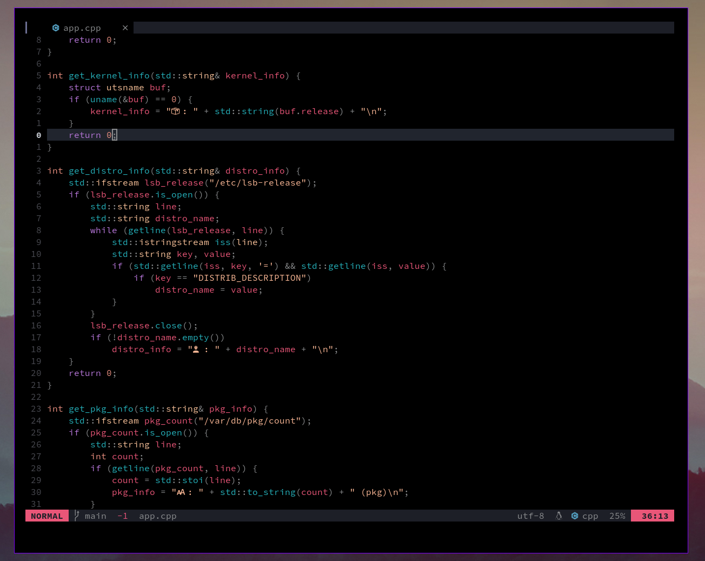This screenshot has height=561, width=705.
Task: Click the C++ filetype icon in statusline
Action: [575, 516]
